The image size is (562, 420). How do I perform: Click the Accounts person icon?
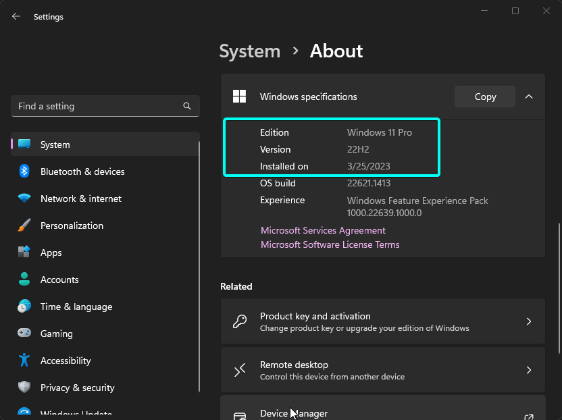click(24, 279)
